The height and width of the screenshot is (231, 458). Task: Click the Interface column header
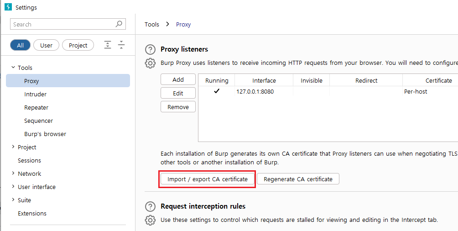pos(264,80)
